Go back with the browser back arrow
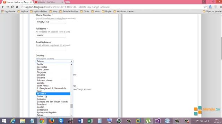Image resolution: width=222 pixels, height=124 pixels. (3, 7)
